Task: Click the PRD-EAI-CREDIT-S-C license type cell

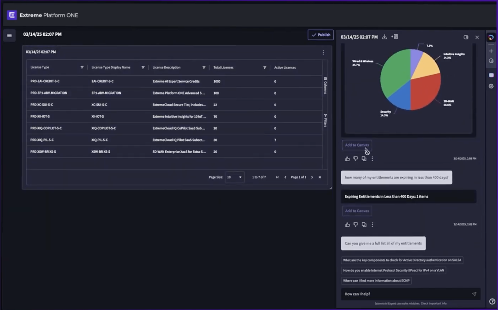Action: (45, 81)
